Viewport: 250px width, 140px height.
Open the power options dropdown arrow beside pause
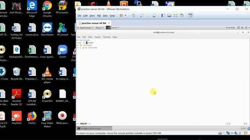click(x=125, y=16)
